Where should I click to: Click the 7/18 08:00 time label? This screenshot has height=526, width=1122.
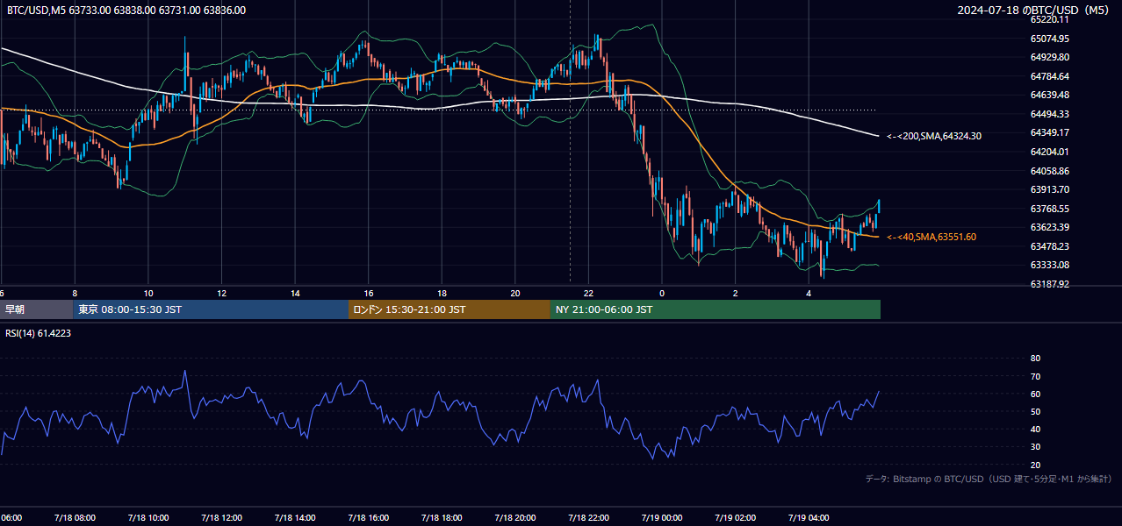click(74, 518)
